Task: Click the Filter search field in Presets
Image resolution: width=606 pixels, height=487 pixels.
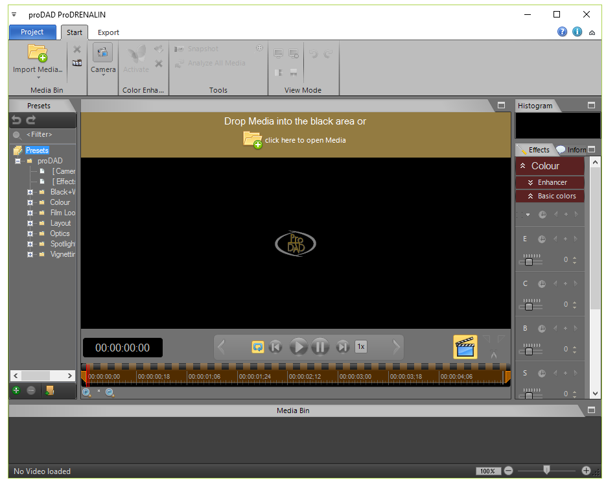Action: [43, 135]
